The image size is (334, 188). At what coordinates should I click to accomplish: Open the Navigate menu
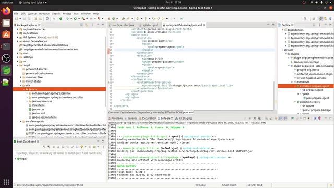pos(44,13)
